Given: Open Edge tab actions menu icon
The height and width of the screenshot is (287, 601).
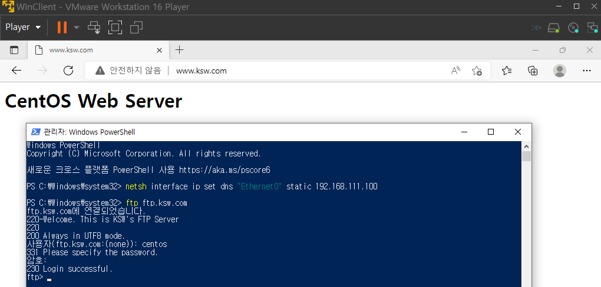Looking at the screenshot, I should [14, 50].
